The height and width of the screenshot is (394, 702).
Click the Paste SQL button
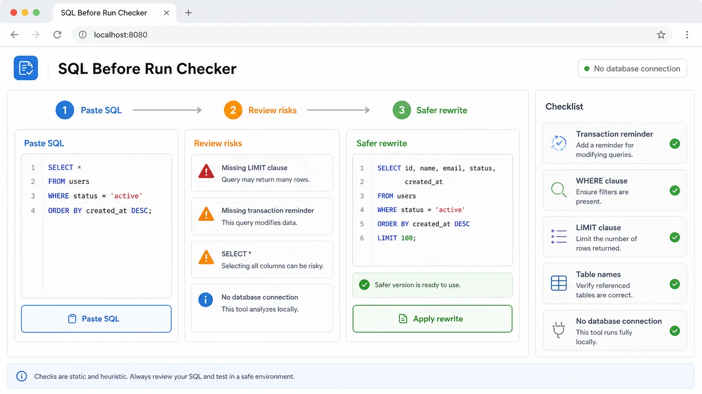point(96,319)
